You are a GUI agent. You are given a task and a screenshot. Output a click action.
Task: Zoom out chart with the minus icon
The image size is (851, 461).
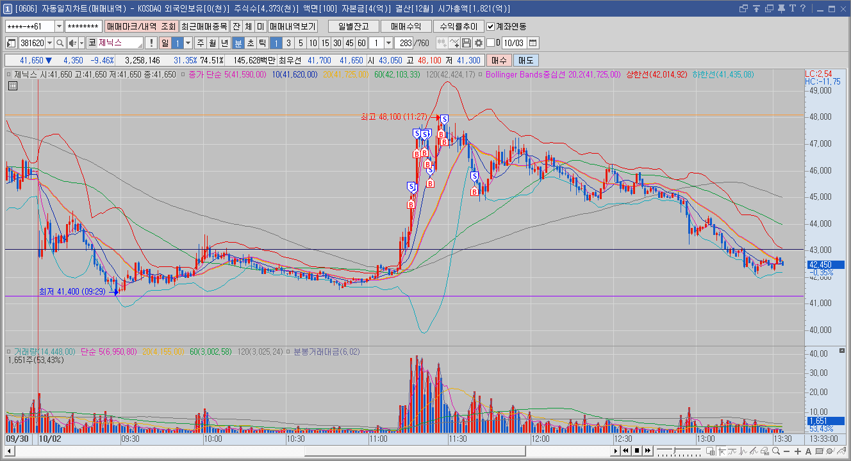(x=786, y=451)
